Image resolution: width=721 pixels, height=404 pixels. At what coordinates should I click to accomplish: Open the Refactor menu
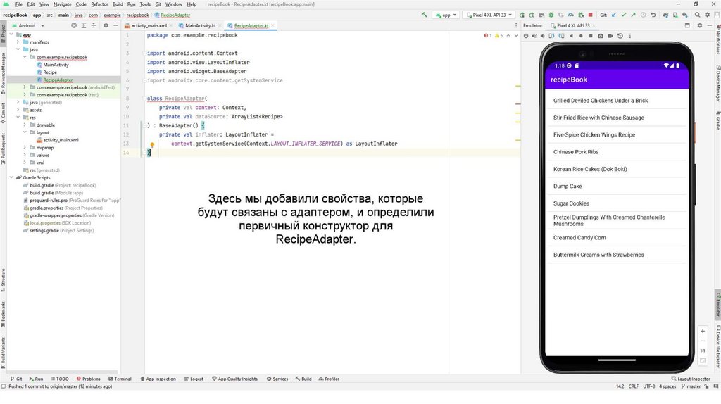click(x=99, y=4)
